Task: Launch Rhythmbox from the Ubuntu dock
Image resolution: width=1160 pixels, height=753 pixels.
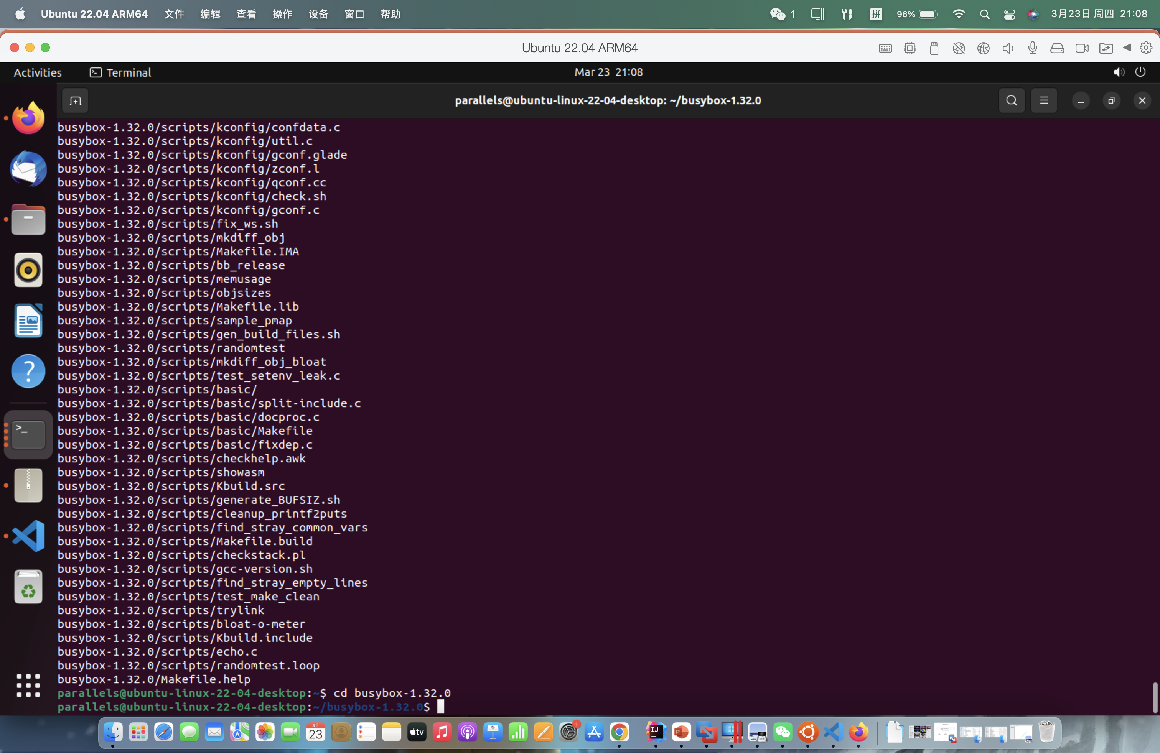Action: pyautogui.click(x=28, y=270)
